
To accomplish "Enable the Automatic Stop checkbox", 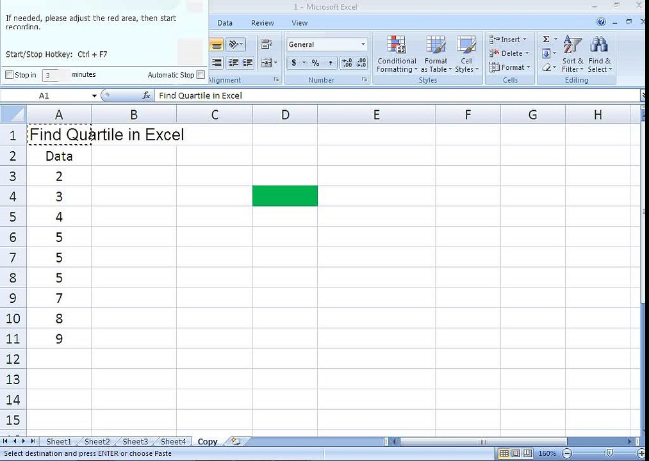I will [201, 75].
